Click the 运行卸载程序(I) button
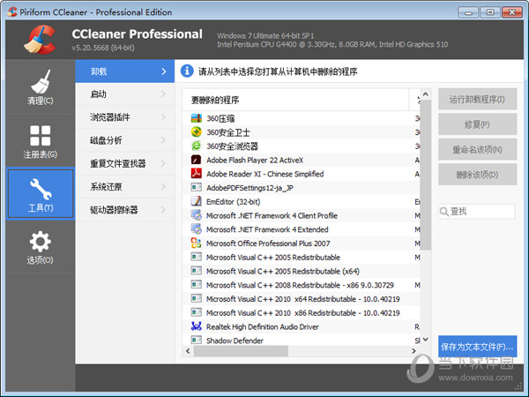The width and height of the screenshot is (529, 397). [477, 99]
